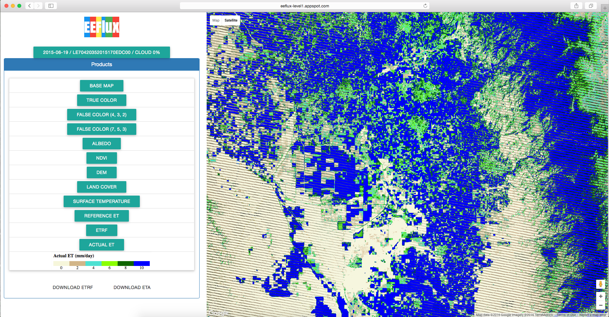609x317 pixels.
Task: Click the beige 0 legend swatch
Action: pyautogui.click(x=61, y=263)
